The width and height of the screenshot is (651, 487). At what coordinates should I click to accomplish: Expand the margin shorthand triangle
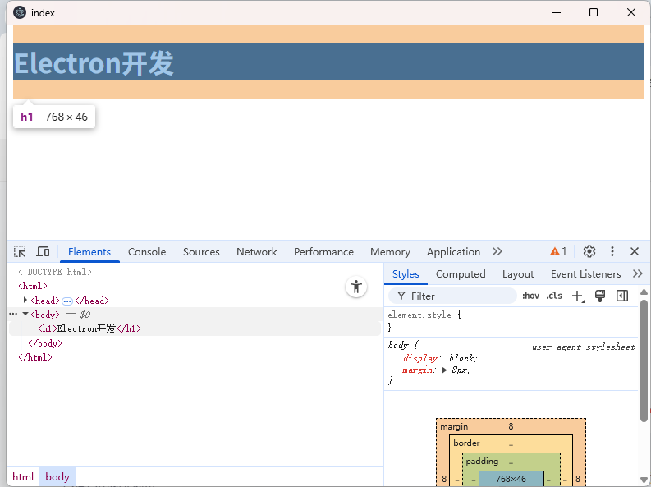click(x=444, y=370)
